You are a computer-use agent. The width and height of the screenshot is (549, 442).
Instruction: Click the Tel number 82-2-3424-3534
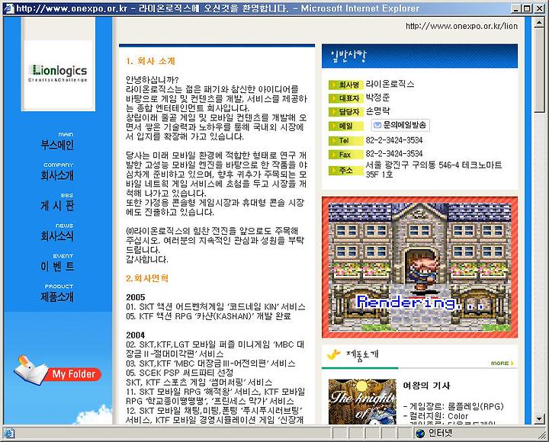[394, 140]
